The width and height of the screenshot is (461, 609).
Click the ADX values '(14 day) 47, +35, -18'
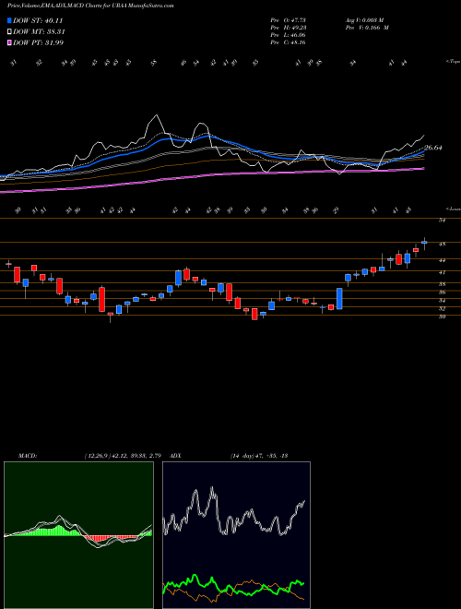pyautogui.click(x=258, y=456)
